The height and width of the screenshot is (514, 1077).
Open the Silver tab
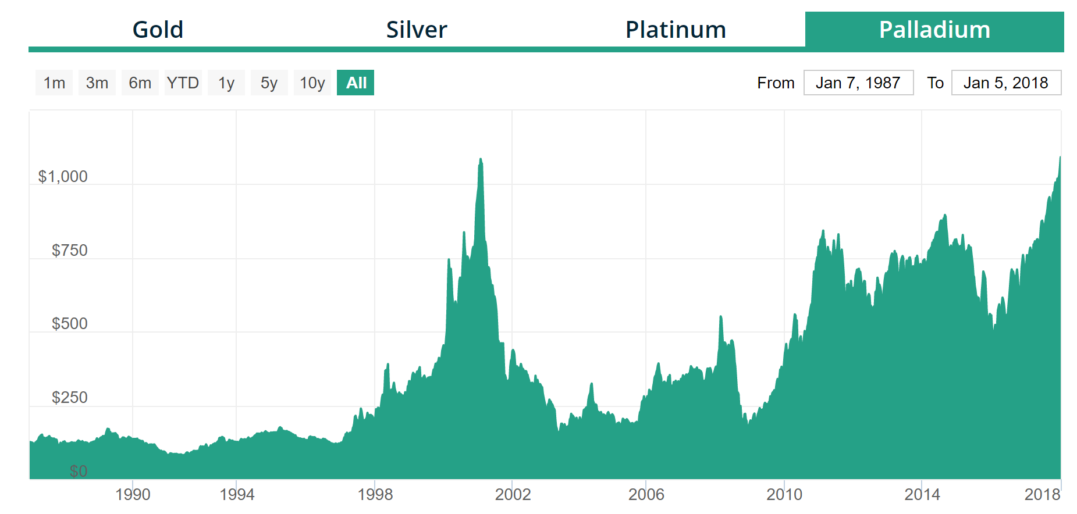coord(417,30)
